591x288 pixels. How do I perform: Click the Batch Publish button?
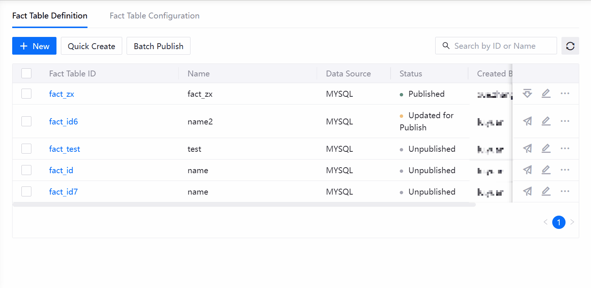[x=158, y=46]
